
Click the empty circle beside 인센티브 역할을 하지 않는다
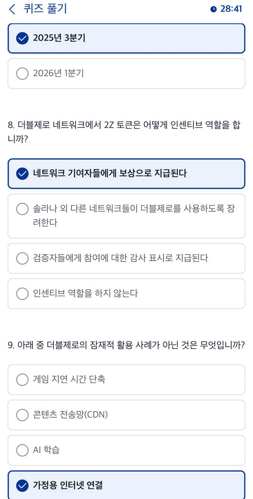click(x=23, y=294)
